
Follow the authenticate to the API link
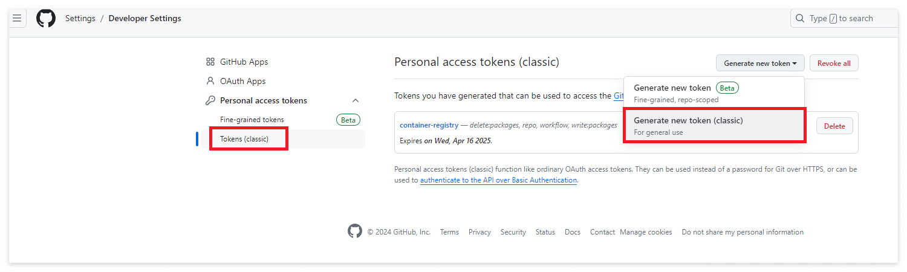point(498,180)
